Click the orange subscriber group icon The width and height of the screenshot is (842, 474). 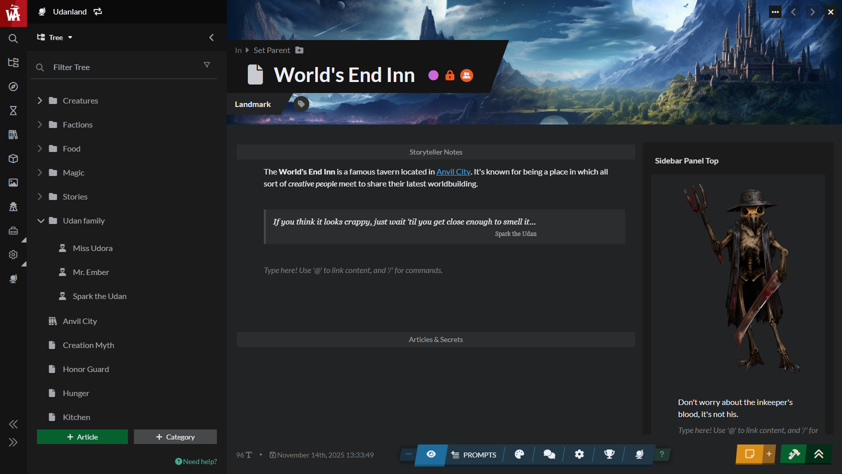pos(467,75)
